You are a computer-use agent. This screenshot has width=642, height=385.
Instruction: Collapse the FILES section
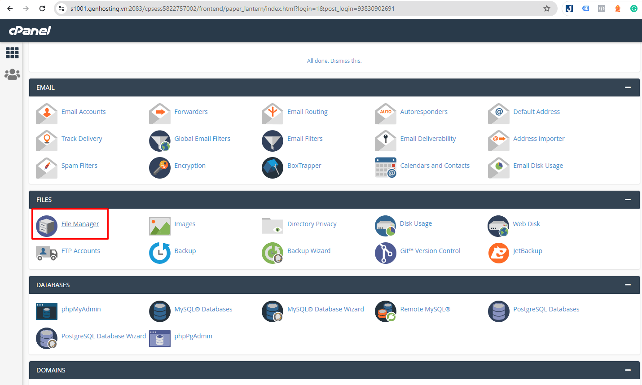click(628, 200)
